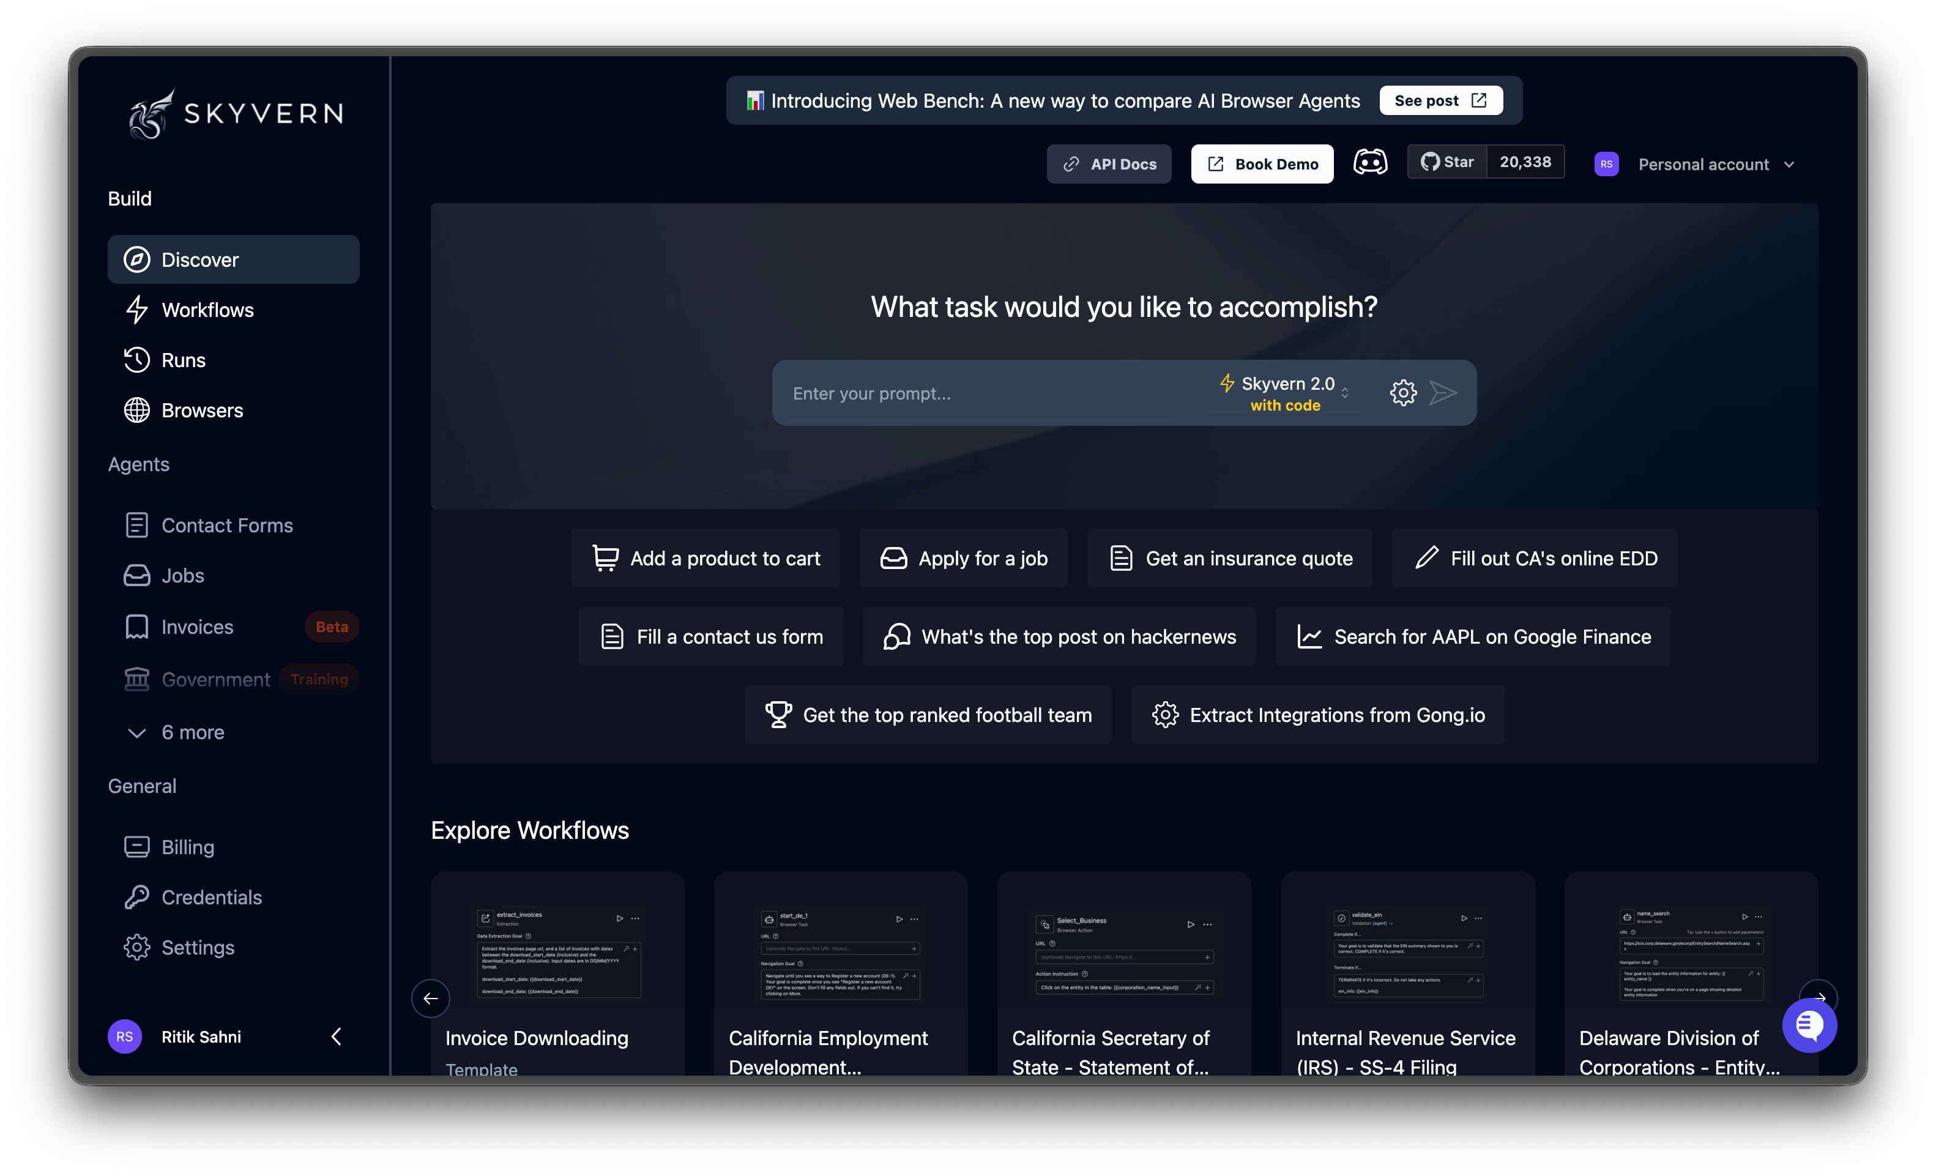Screen dimensions: 1936x1176
Task: Select Get the top ranked football team
Action: coord(928,715)
